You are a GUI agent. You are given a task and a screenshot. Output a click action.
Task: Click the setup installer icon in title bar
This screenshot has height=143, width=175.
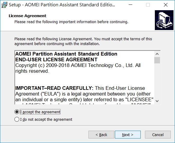click(4, 5)
